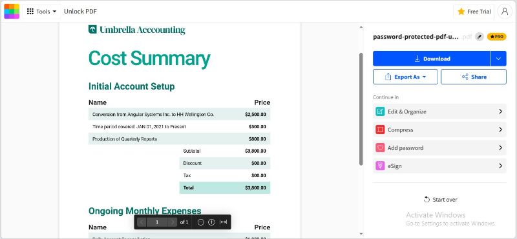Share the document
This screenshot has width=517, height=239.
pyautogui.click(x=474, y=77)
